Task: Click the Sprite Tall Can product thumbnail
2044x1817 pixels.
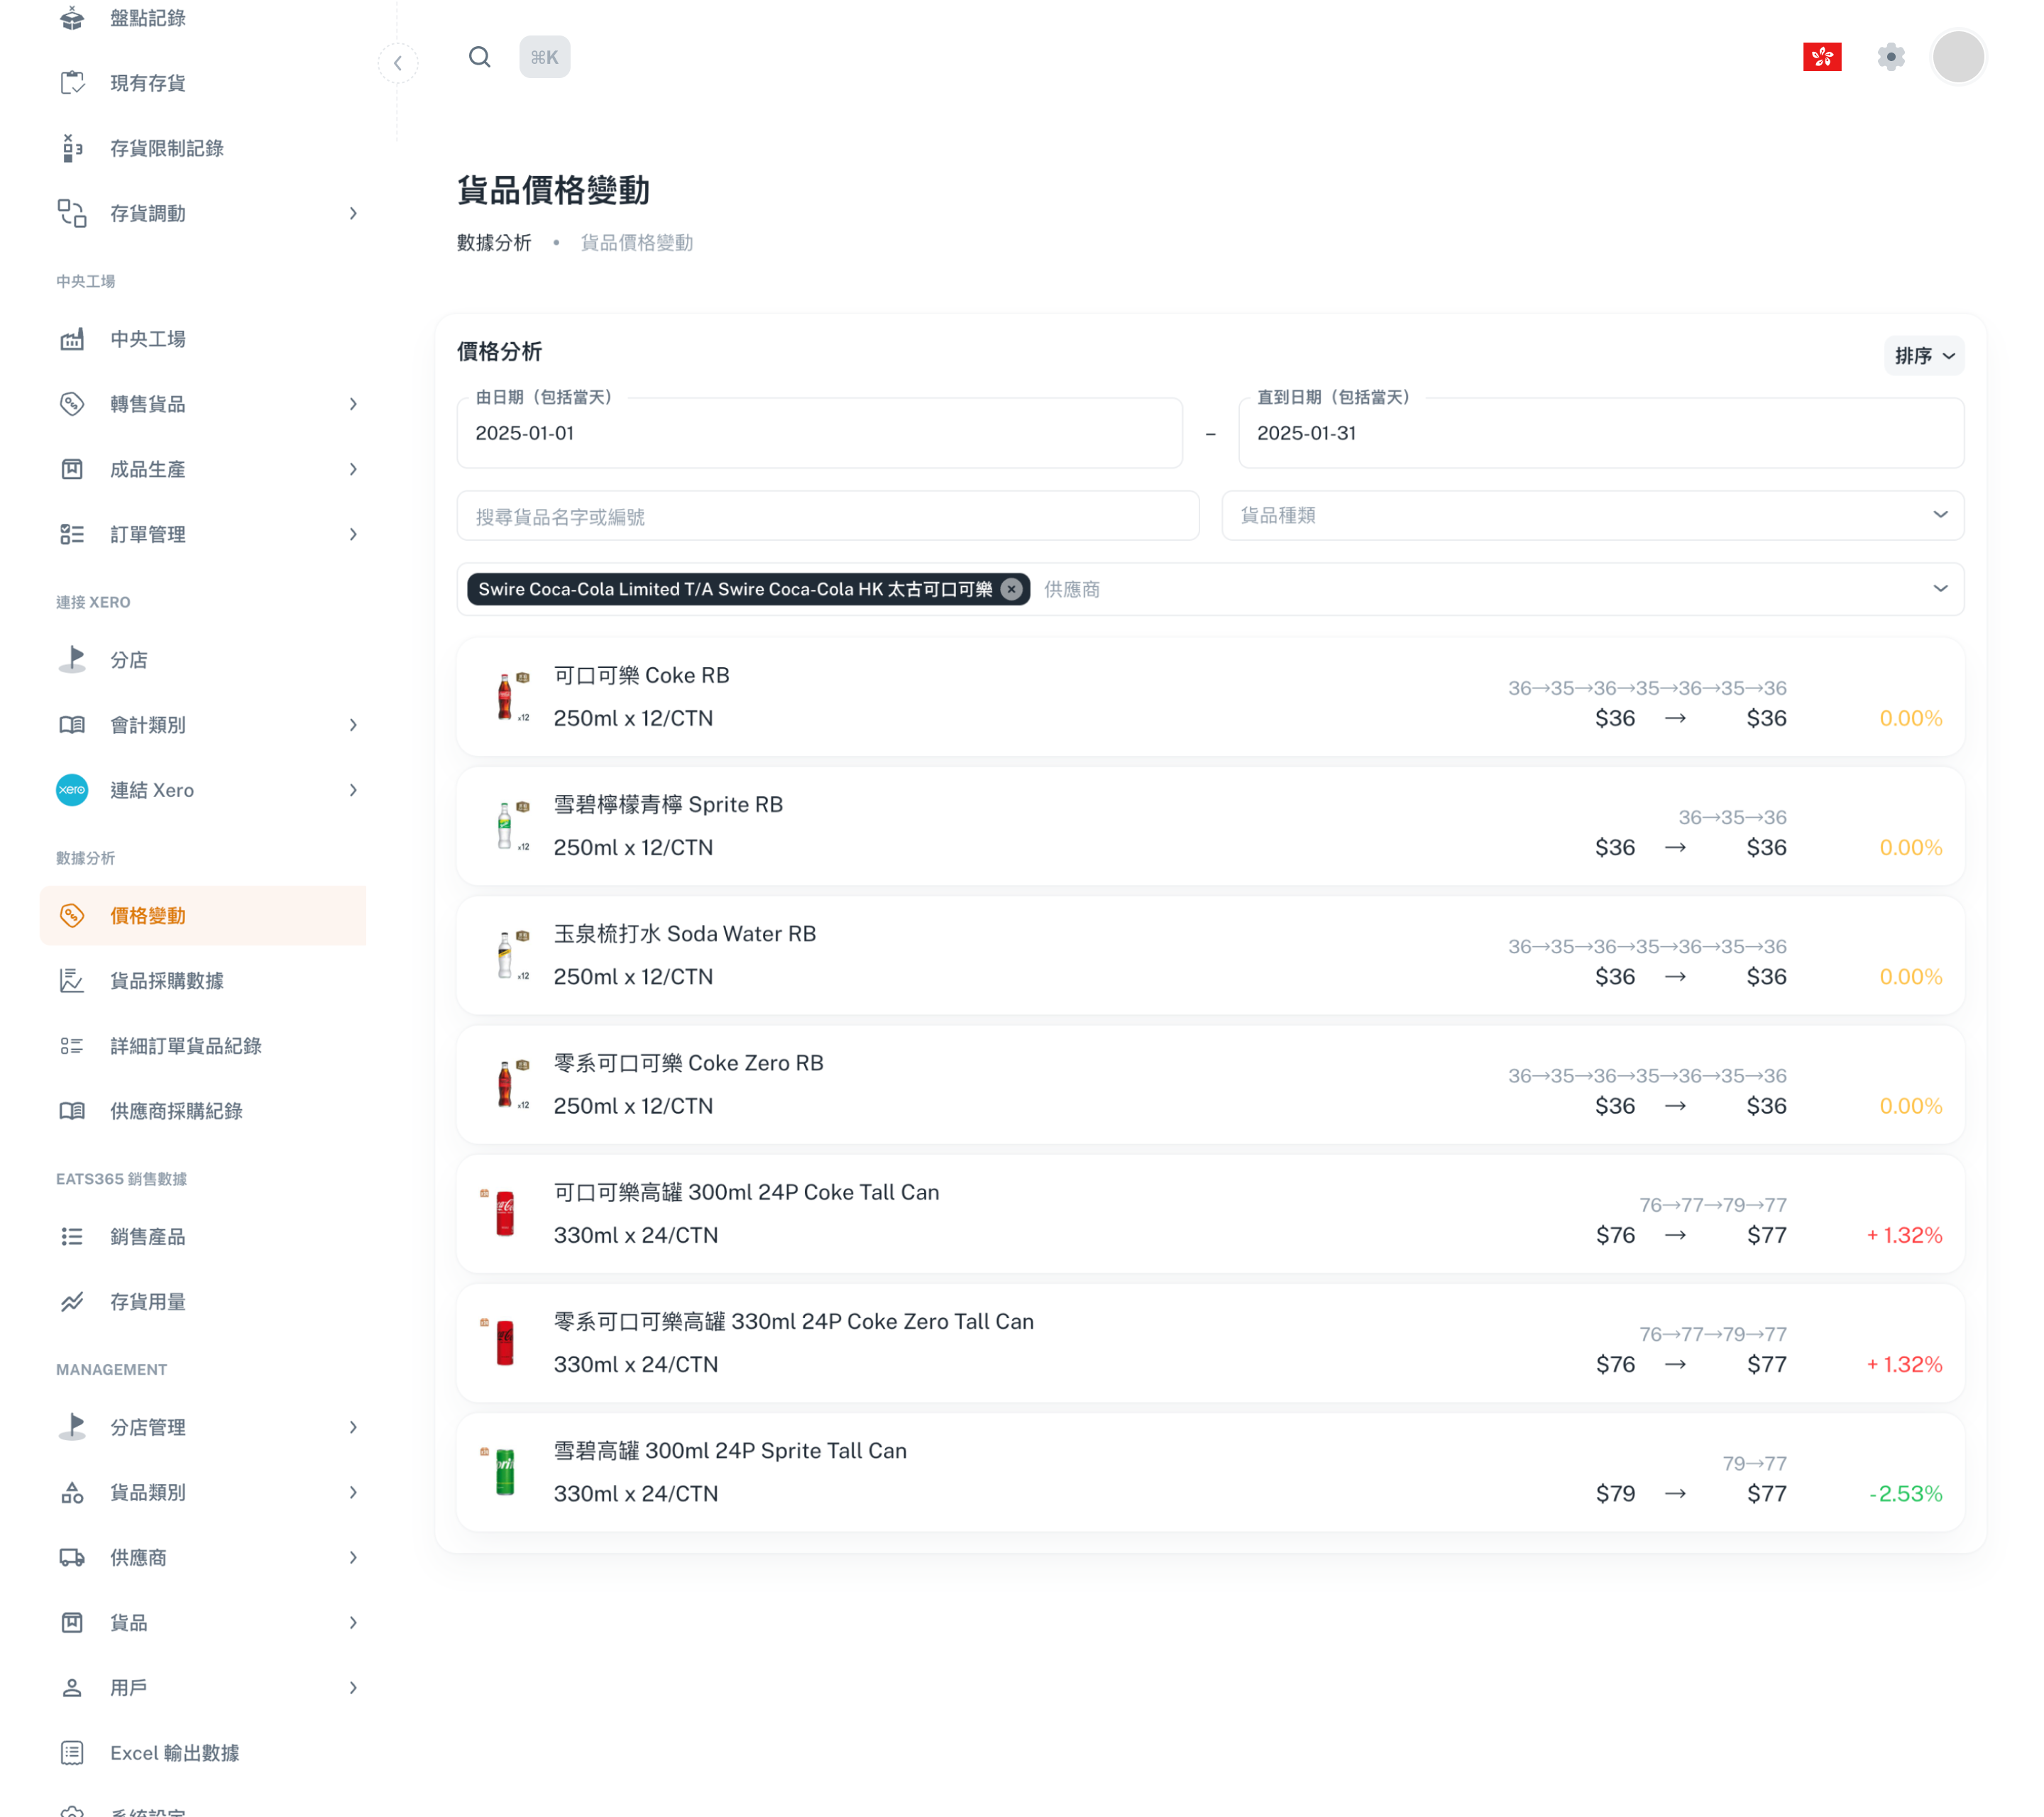Action: pos(504,1472)
